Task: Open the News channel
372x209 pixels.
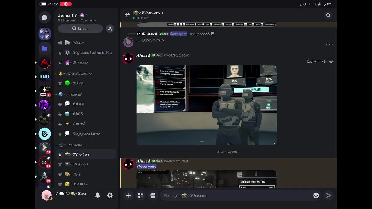Action: coord(86,43)
